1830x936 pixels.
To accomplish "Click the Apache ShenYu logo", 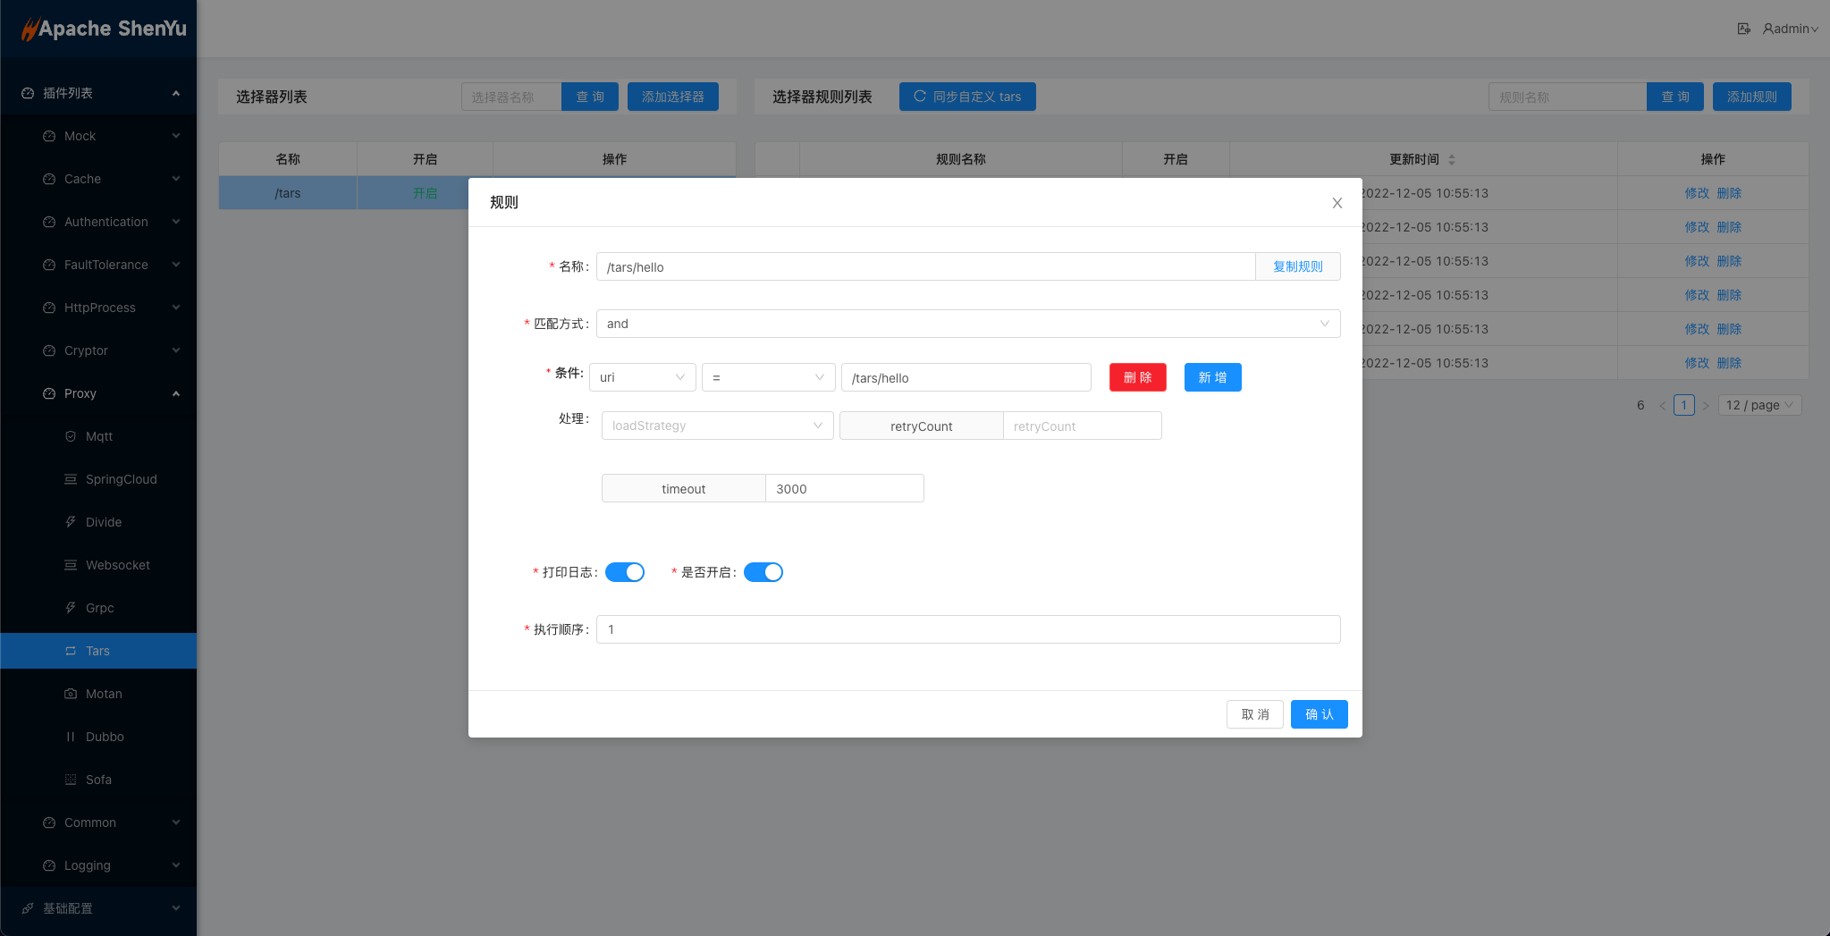I will pos(105,29).
